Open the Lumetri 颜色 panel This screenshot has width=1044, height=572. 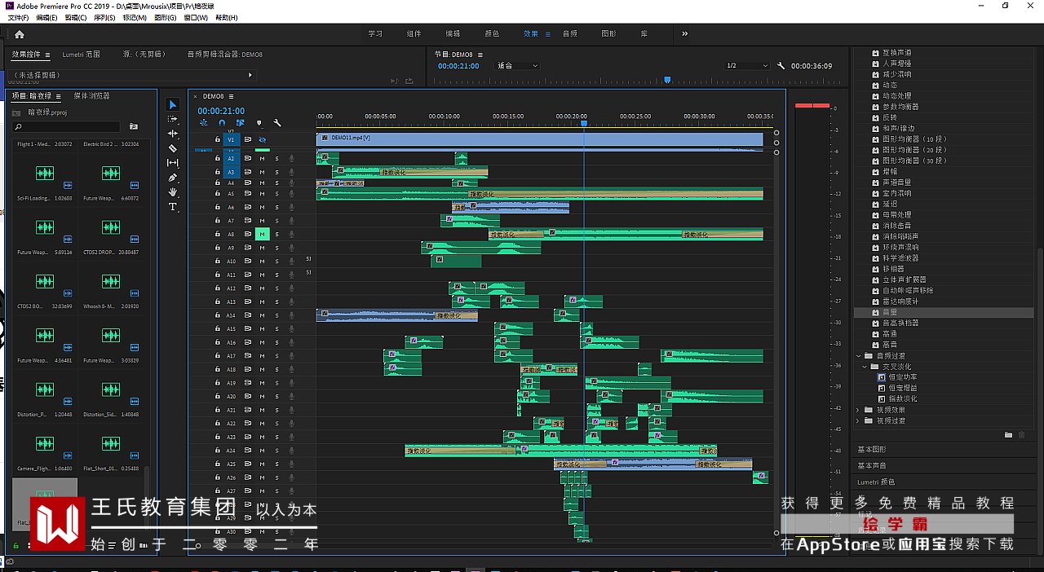coord(876,482)
